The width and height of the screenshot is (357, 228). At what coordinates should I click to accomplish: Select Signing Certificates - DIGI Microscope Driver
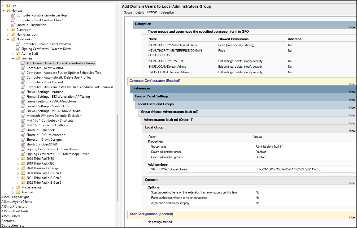[57, 154]
